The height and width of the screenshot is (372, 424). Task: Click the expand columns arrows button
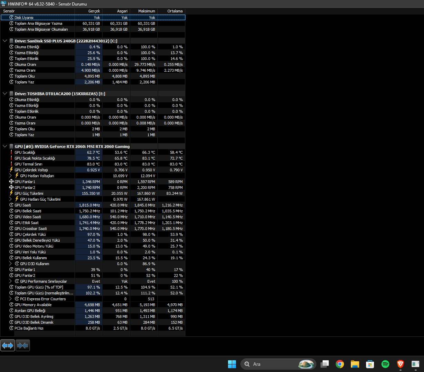click(8, 345)
